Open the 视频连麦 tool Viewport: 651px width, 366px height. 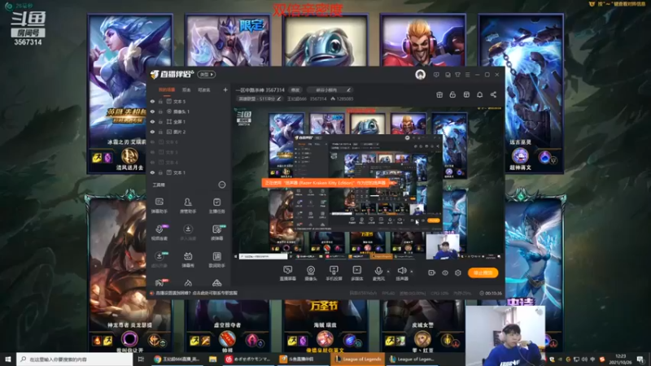pos(159,233)
